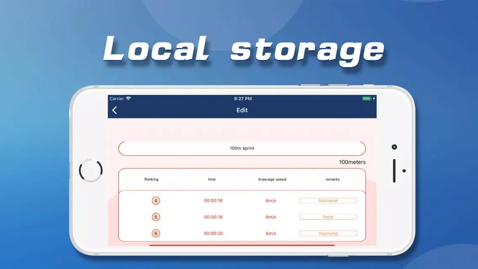This screenshot has width=478, height=269.
Task: Click the 6m/s speed in rank 5 row
Action: (x=271, y=217)
